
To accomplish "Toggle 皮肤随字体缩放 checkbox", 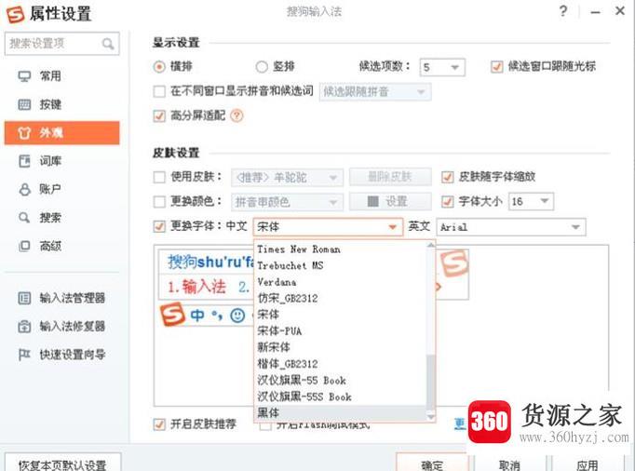I will pyautogui.click(x=448, y=177).
